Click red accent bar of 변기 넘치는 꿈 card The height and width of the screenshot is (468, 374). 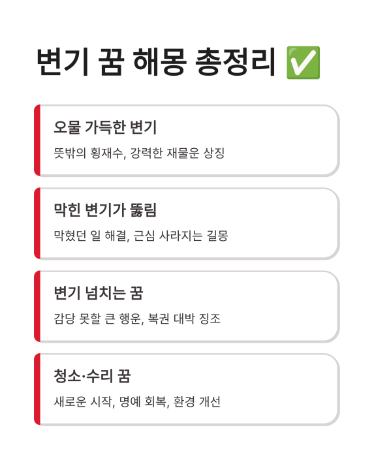[37, 306]
